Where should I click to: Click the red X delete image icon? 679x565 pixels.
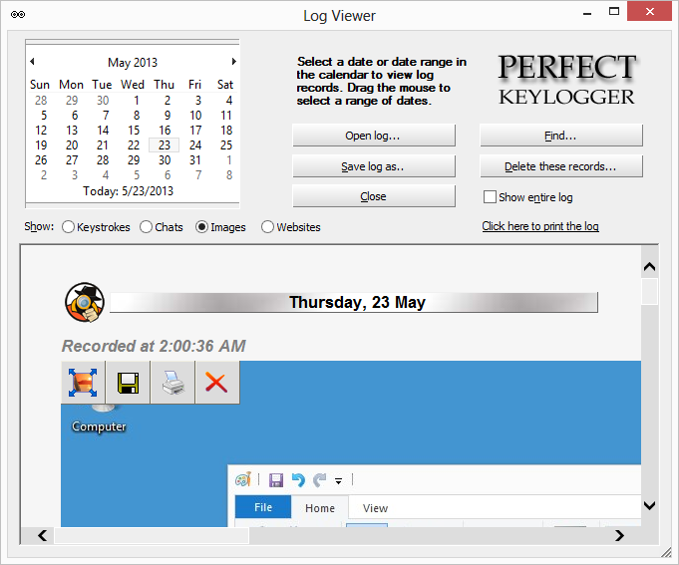click(x=216, y=383)
